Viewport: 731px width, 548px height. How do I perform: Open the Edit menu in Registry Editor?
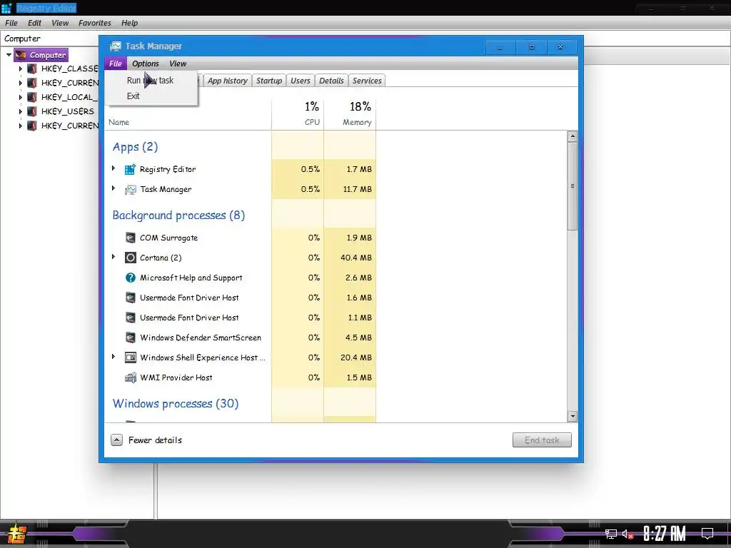point(34,23)
